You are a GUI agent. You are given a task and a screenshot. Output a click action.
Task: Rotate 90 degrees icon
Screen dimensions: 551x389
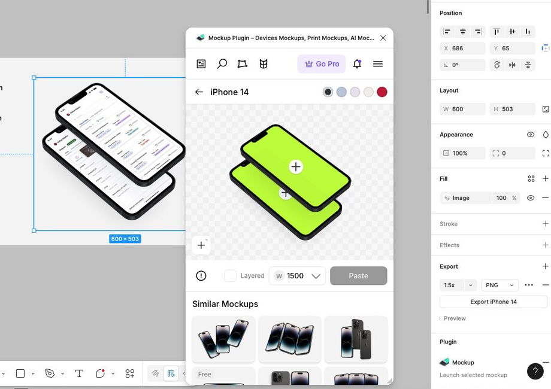pos(497,65)
